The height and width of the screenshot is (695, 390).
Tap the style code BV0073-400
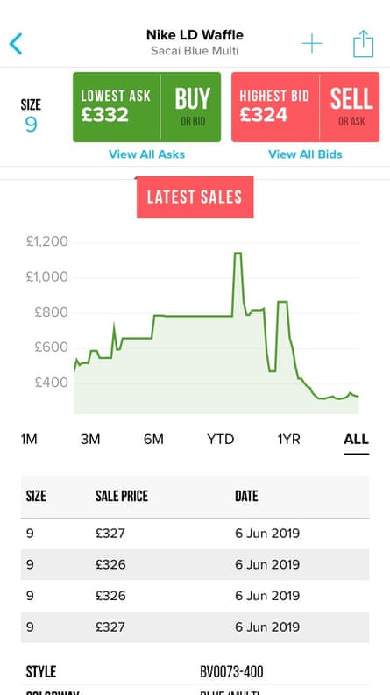(231, 672)
